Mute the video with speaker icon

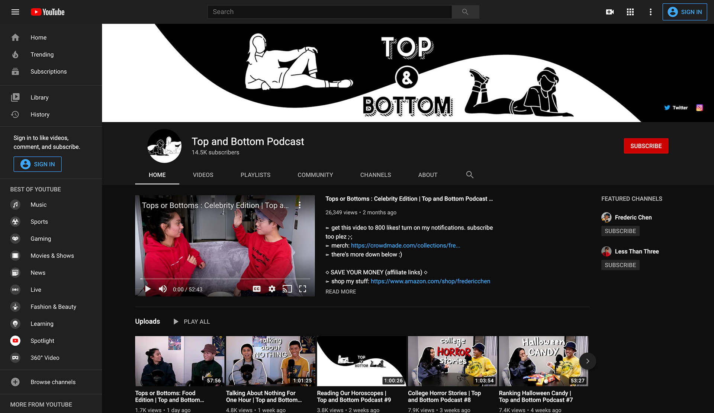coord(163,289)
